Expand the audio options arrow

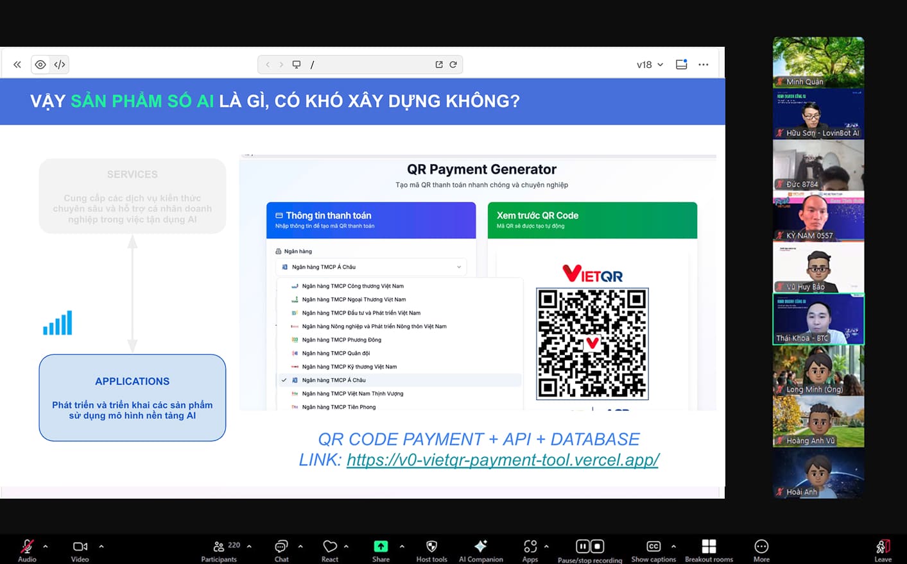coord(46,547)
